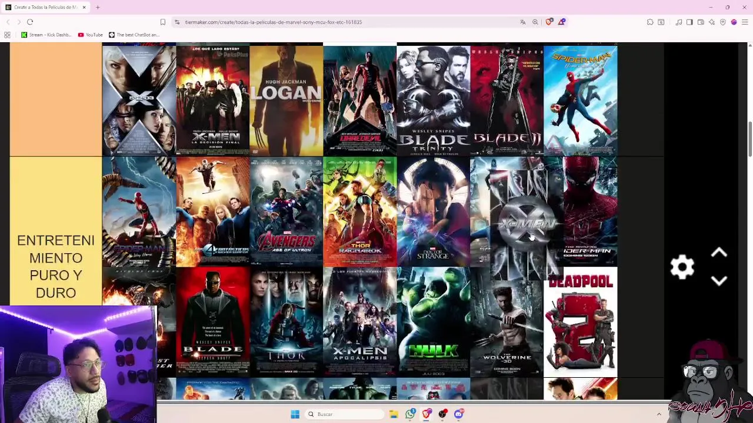
Task: Open the Brave Shields lion icon
Action: click(549, 22)
